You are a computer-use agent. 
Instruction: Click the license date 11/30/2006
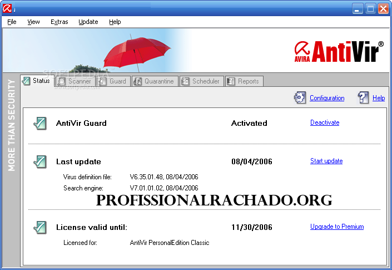tap(252, 227)
